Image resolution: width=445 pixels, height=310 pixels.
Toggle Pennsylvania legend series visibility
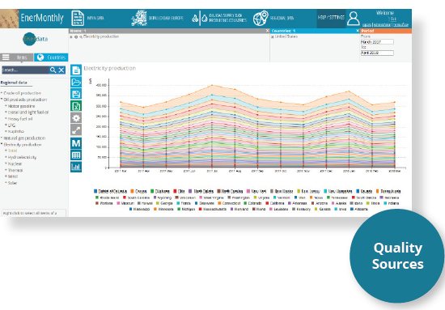[388, 191]
